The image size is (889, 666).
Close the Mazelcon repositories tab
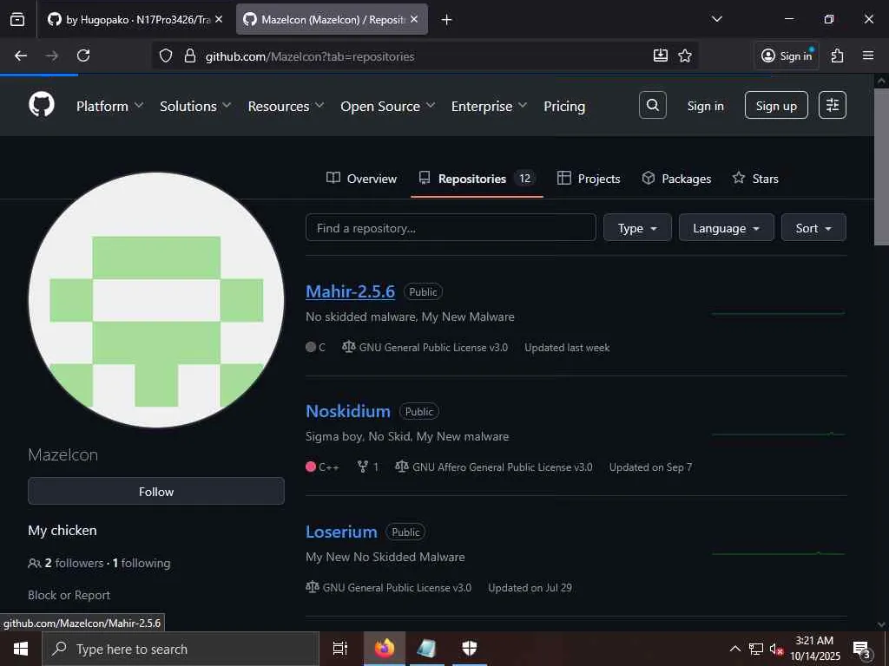pos(414,19)
